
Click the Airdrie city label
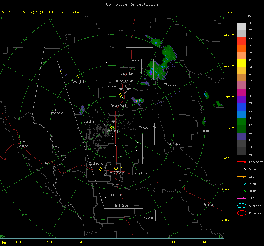point(116,156)
